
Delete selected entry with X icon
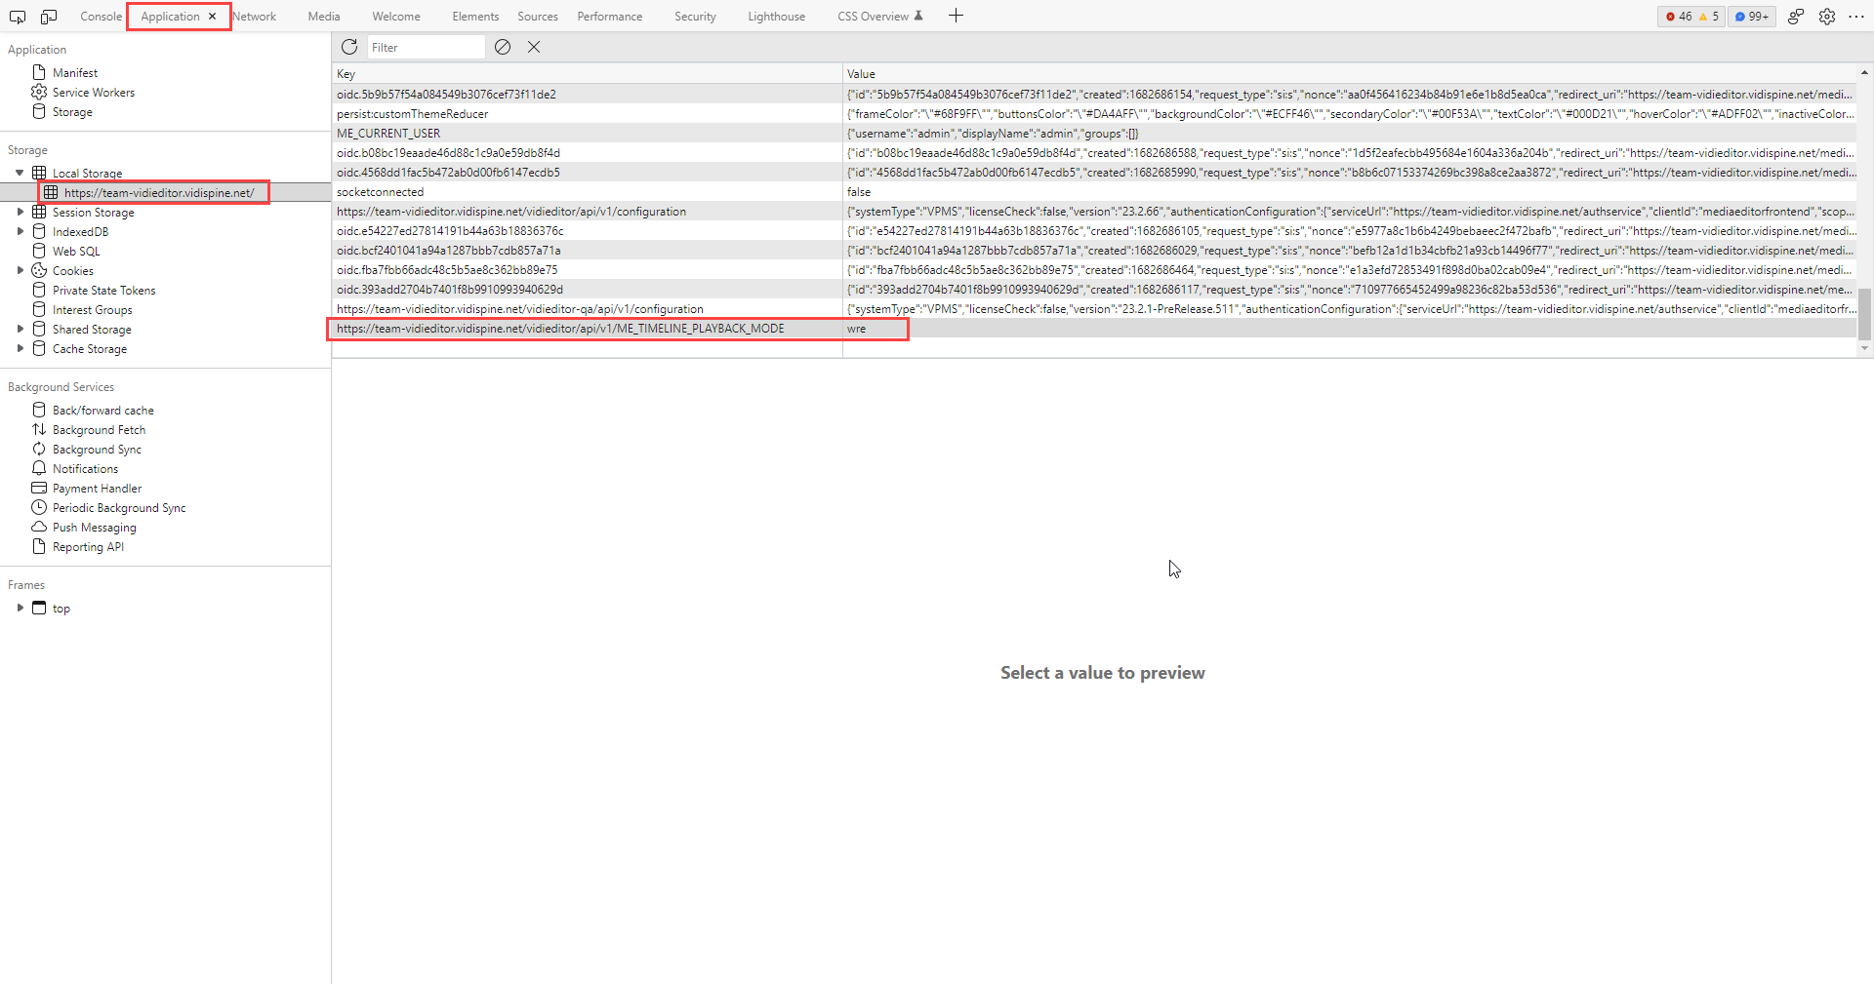click(x=534, y=47)
